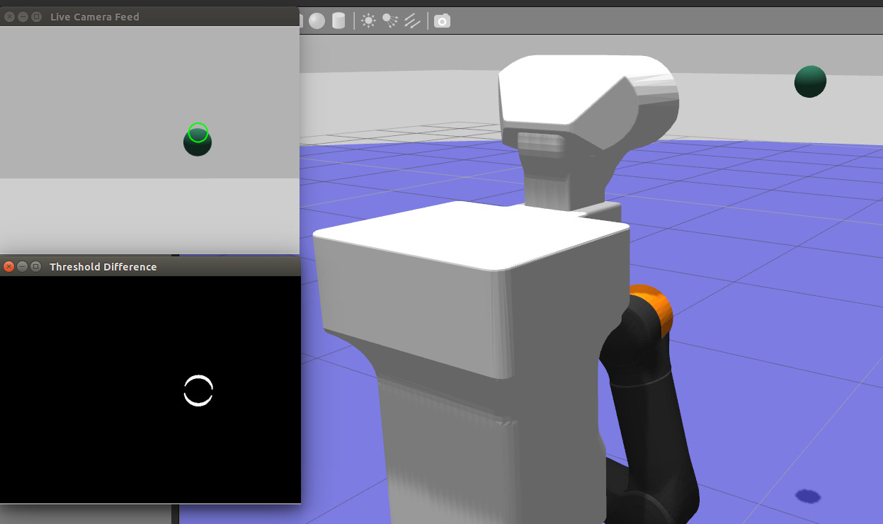Add a directional light to the scene
This screenshot has width=883, height=524.
[x=412, y=21]
